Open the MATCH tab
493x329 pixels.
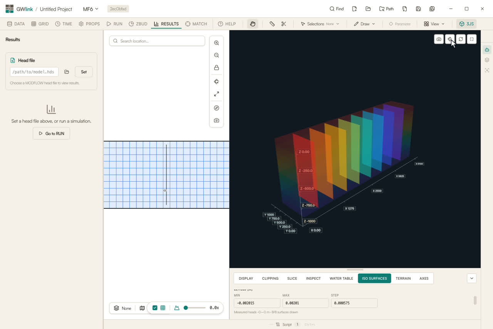click(x=196, y=24)
